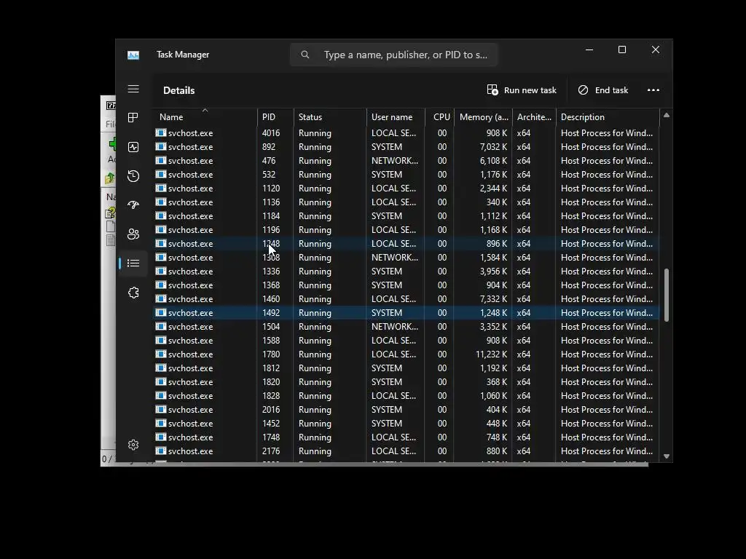Open the Services page puzzle icon
Screen dimensions: 746x559
coord(133,293)
